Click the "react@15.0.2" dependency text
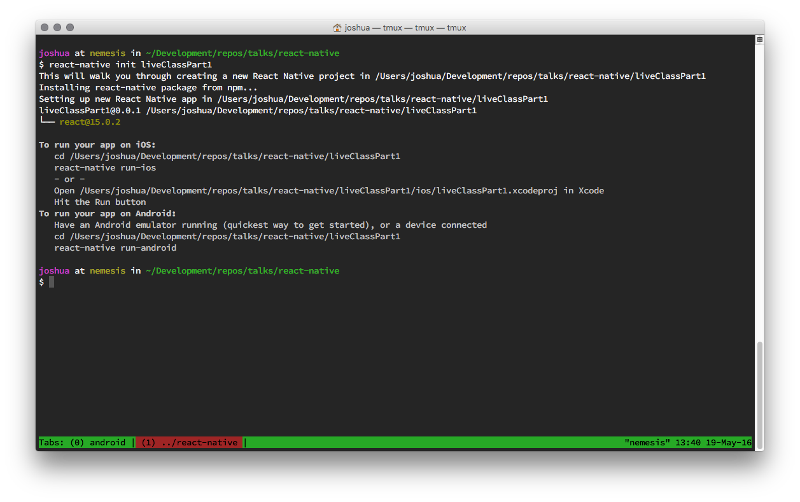Image resolution: width=800 pixels, height=502 pixels. 90,122
